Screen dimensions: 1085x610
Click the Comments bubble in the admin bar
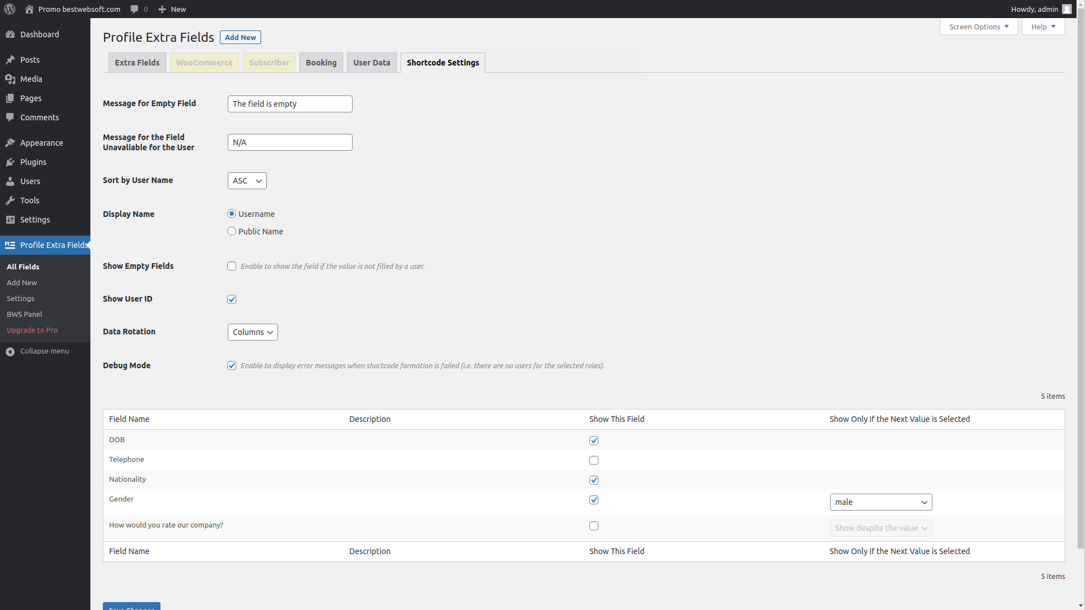[x=138, y=9]
